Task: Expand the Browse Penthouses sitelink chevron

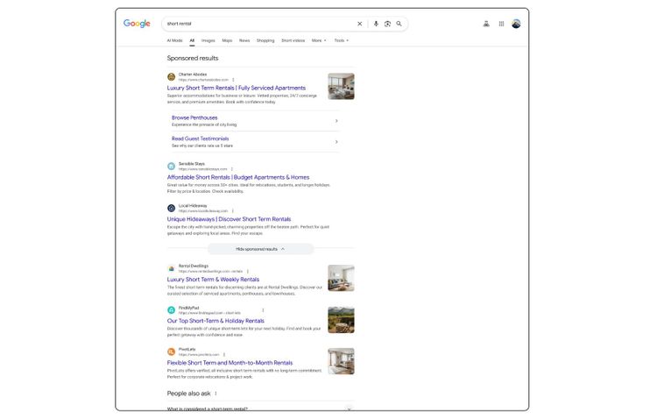Action: (336, 121)
